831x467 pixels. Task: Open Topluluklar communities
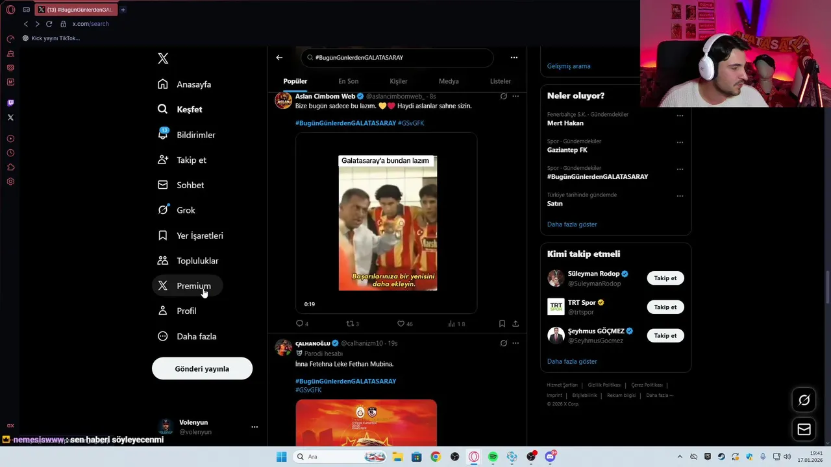click(188, 261)
